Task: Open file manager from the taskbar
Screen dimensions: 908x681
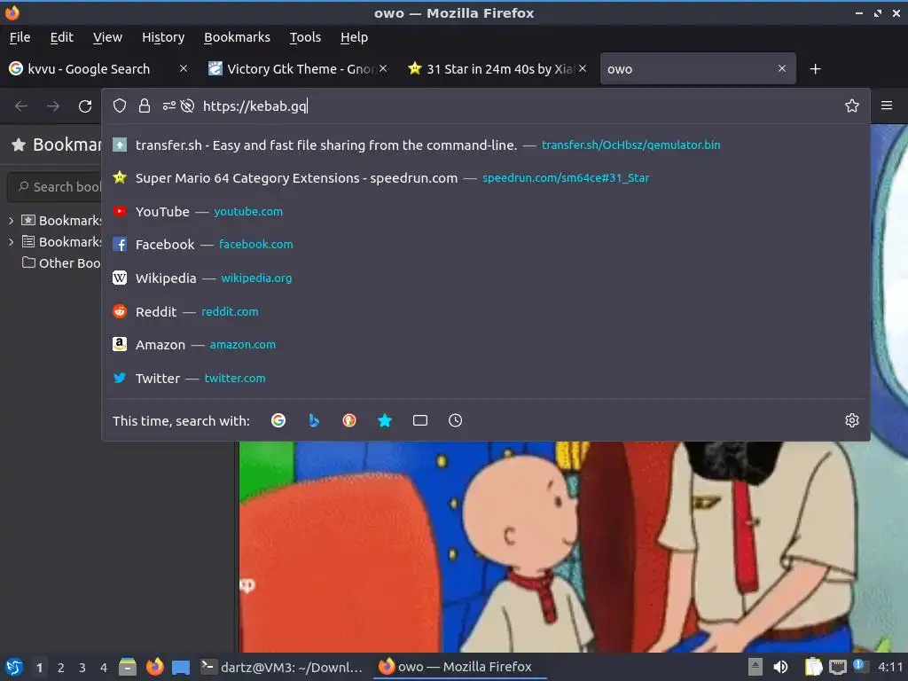Action: tap(128, 667)
